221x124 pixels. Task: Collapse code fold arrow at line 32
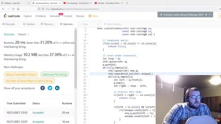click(87, 107)
